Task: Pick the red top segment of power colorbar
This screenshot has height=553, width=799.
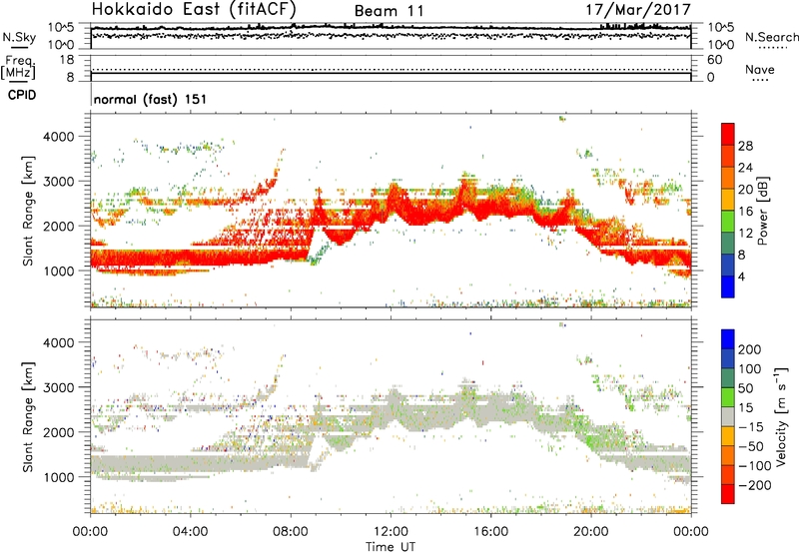Action: (728, 135)
